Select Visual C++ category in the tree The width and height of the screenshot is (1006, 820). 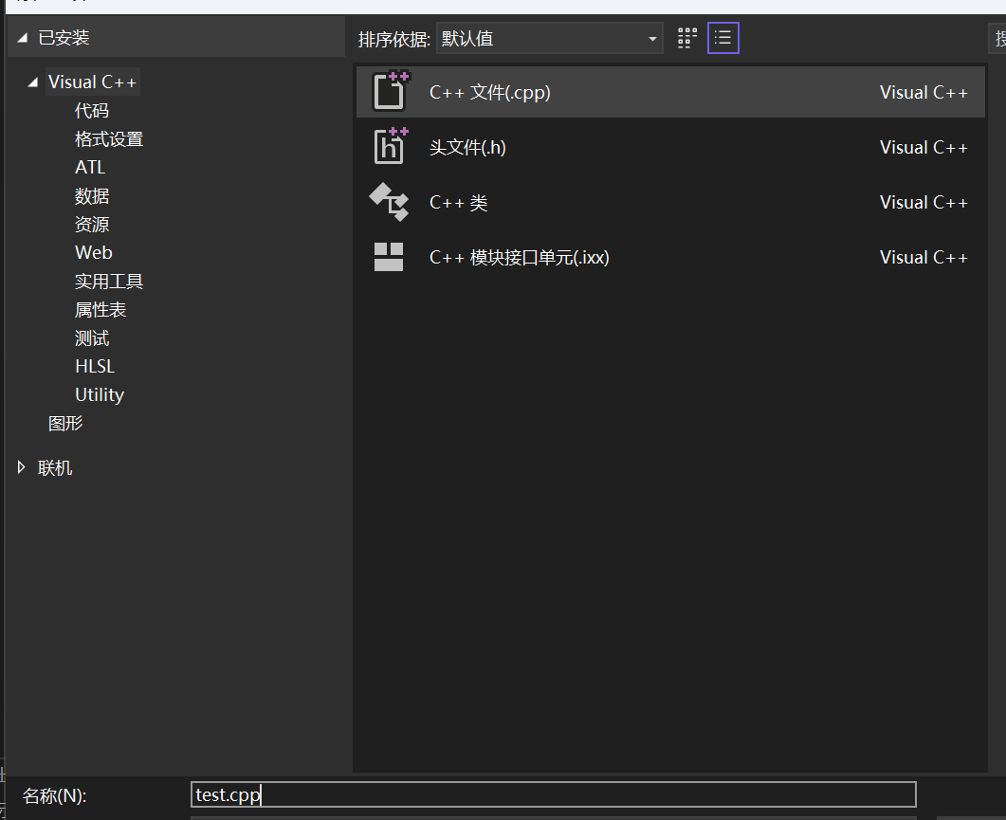pos(92,82)
